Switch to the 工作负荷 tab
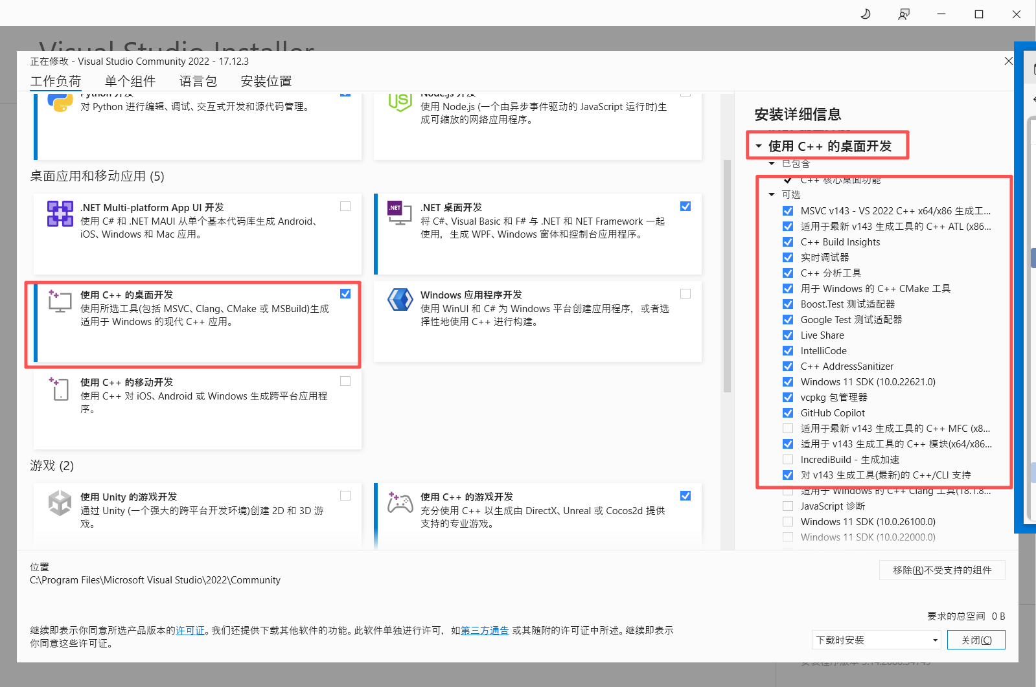This screenshot has height=687, width=1036. [x=56, y=82]
